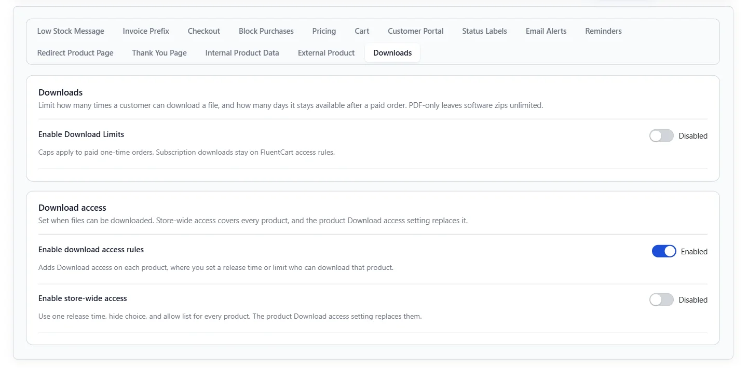Open the Email Alerts tab
The height and width of the screenshot is (368, 748).
coord(546,31)
